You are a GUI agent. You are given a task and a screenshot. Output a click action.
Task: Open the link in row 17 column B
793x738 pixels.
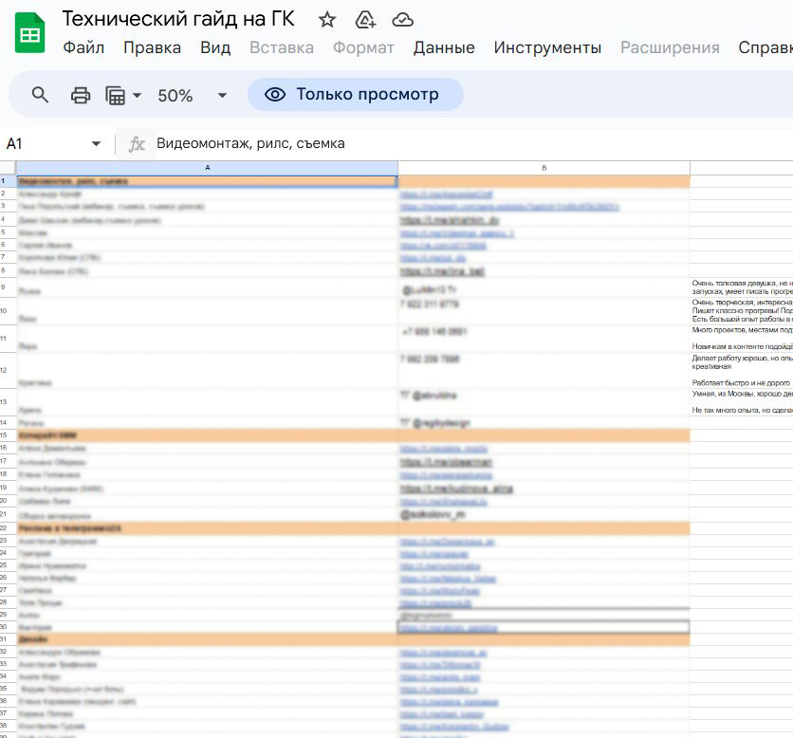446,462
